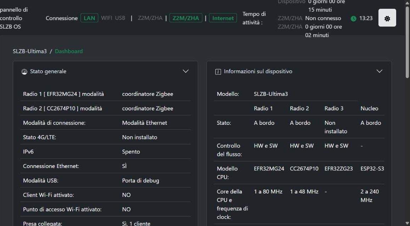Click the "1 a 80 MHz" cell
The width and height of the screenshot is (410, 226).
pos(268,192)
